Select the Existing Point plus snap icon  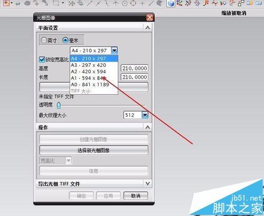(x=142, y=3)
